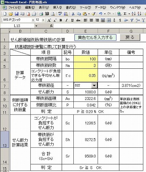This screenshot has width=146, height=172.
Task: Click the 戻る button
Action: pyautogui.click(x=130, y=37)
